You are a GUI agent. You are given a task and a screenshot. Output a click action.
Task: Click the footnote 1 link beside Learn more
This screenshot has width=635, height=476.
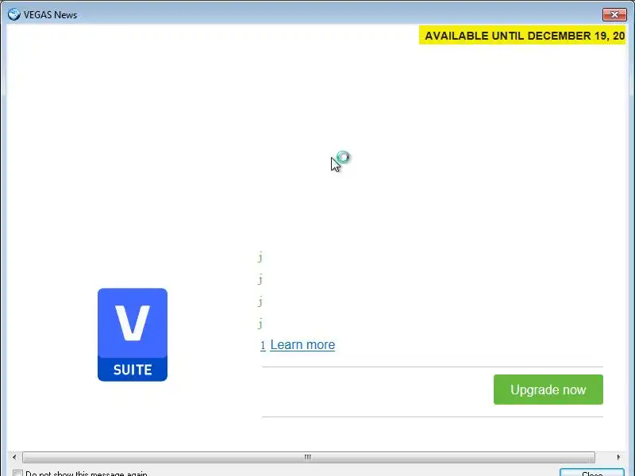point(263,345)
